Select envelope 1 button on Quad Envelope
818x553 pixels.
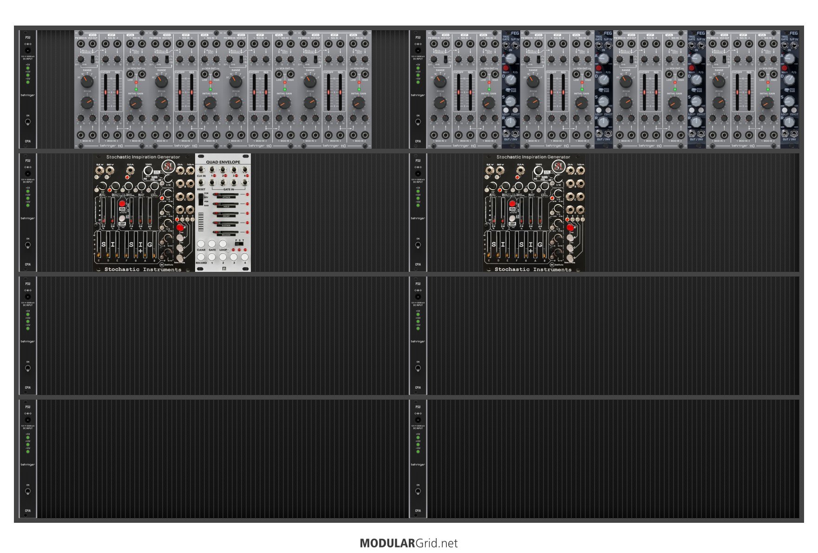tap(212, 257)
